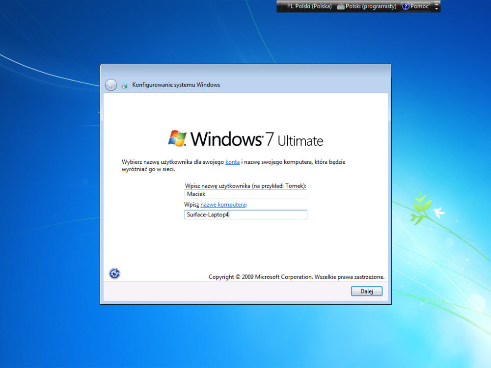Open Pomoc help on the language bar

click(415, 6)
